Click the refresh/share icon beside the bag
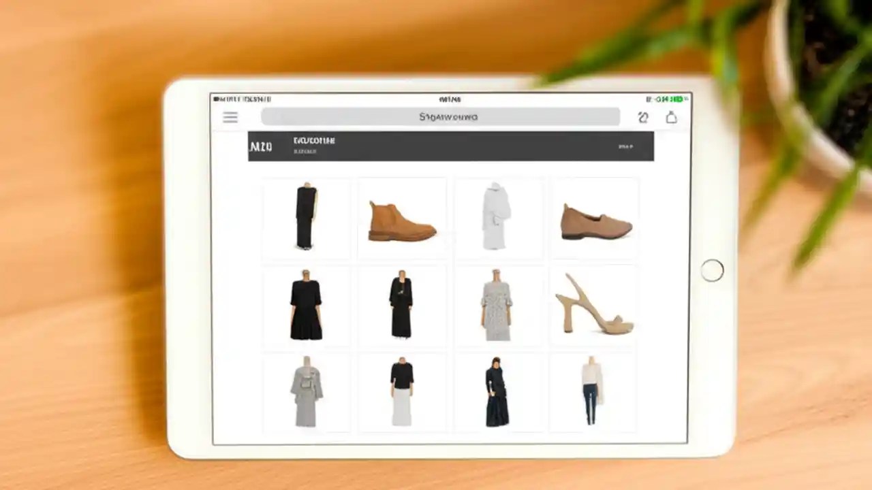872x490 pixels. point(643,117)
